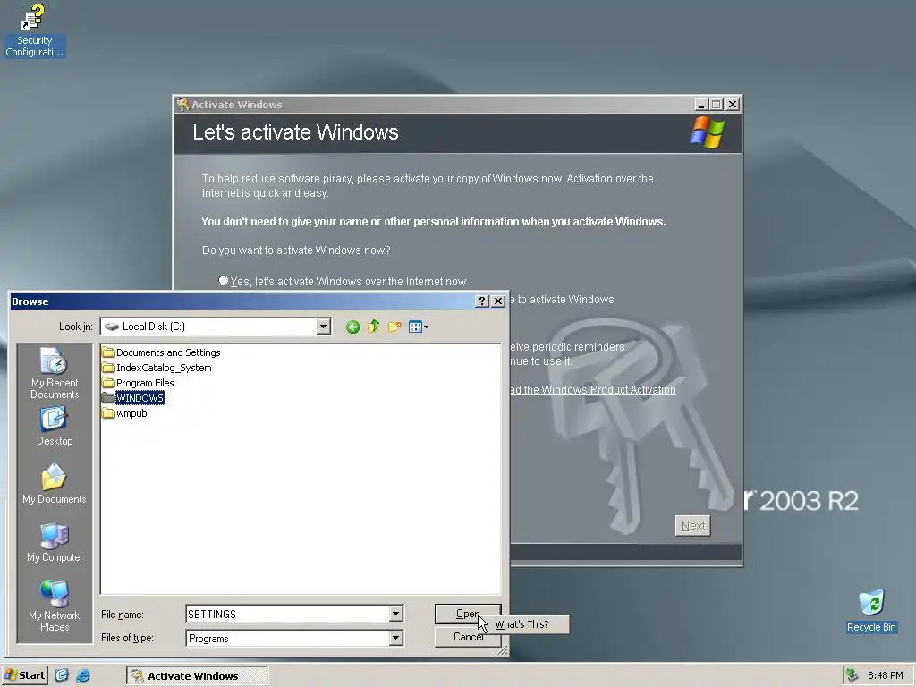Maximize the Activate Windows window
The height and width of the screenshot is (687, 916).
pyautogui.click(x=717, y=105)
